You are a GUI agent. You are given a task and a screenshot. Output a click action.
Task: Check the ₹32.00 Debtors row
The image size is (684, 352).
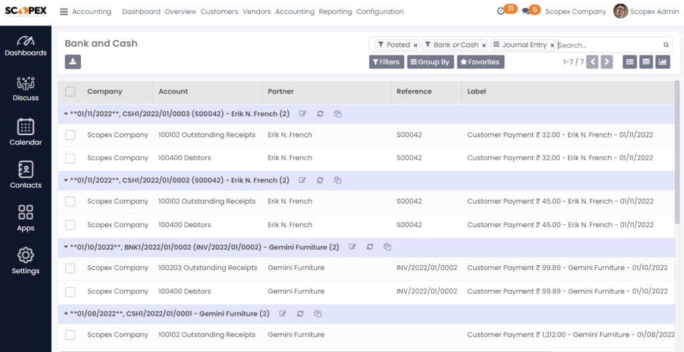tap(70, 158)
